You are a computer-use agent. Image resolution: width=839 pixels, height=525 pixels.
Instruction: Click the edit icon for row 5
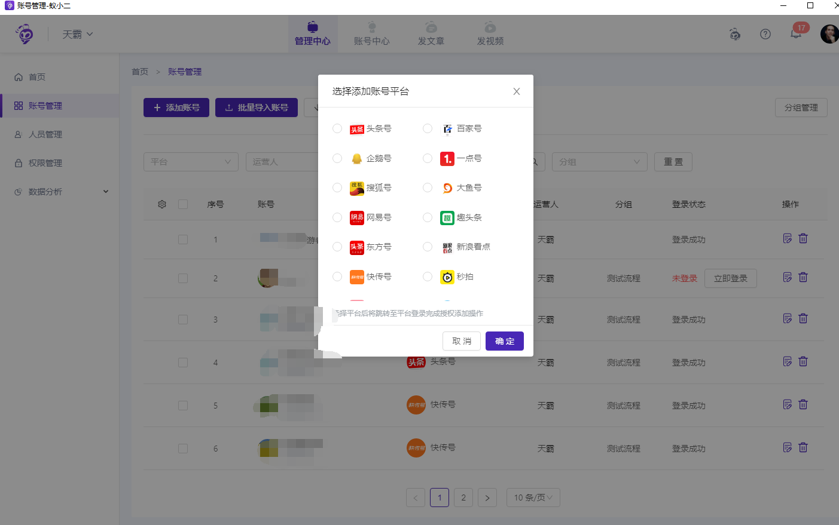coord(788,404)
